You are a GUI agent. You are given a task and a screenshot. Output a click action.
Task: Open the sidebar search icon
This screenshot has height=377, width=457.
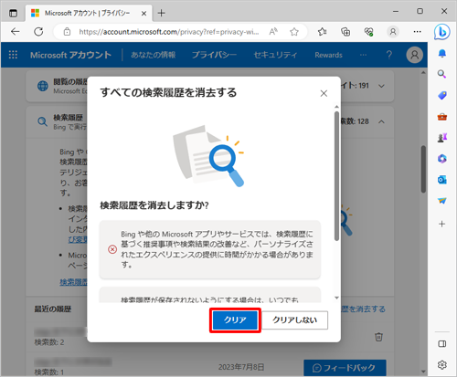(441, 74)
